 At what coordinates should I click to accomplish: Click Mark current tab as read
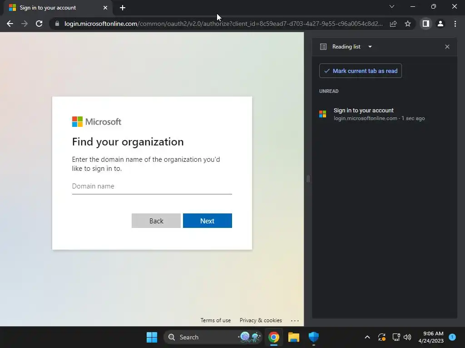click(360, 71)
